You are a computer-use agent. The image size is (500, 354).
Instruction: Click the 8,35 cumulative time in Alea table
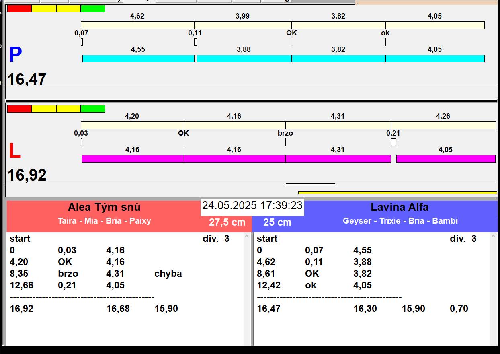click(19, 274)
